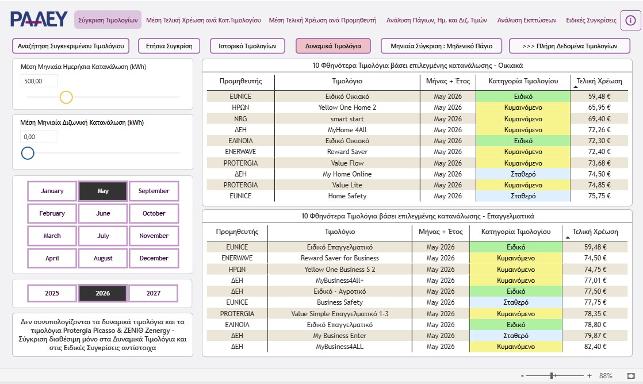This screenshot has width=643, height=384.
Task: Click the Ετήσια Σύγκριση button
Action: (169, 46)
